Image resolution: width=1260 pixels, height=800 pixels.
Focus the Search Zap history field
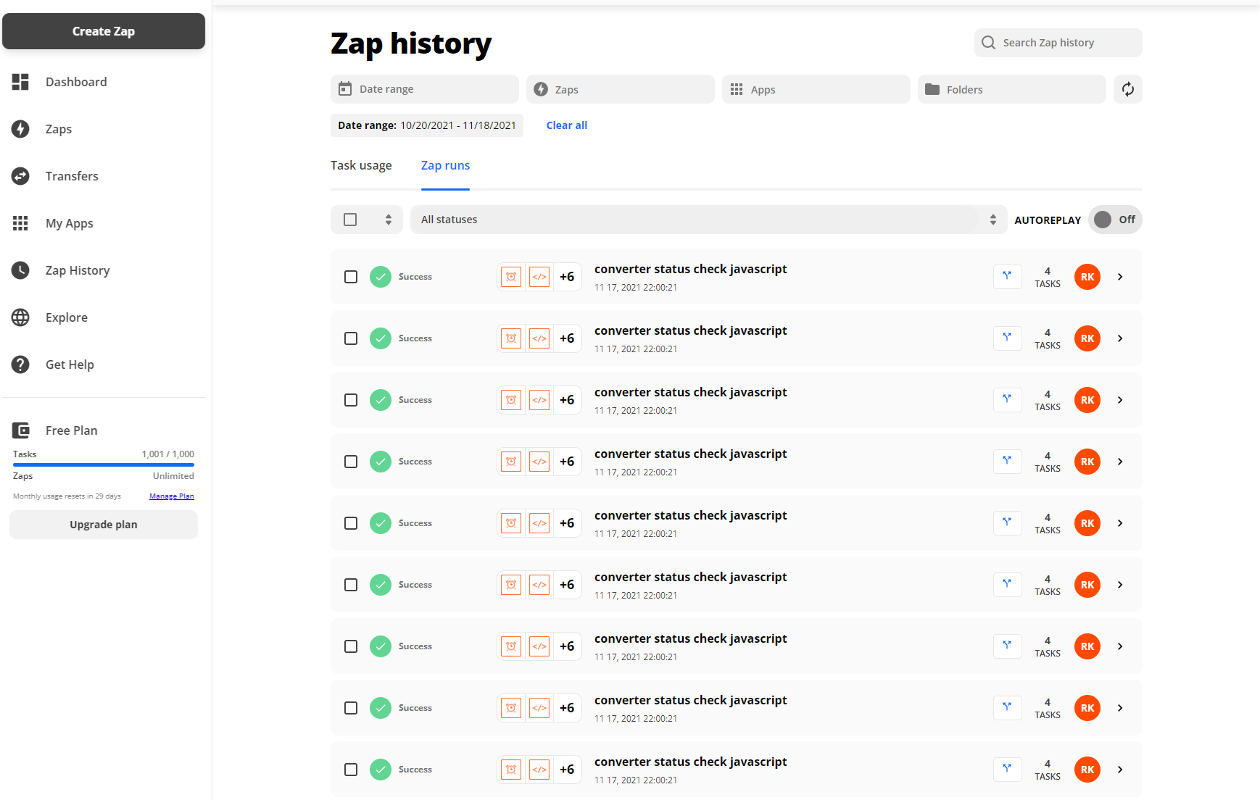(x=1058, y=43)
